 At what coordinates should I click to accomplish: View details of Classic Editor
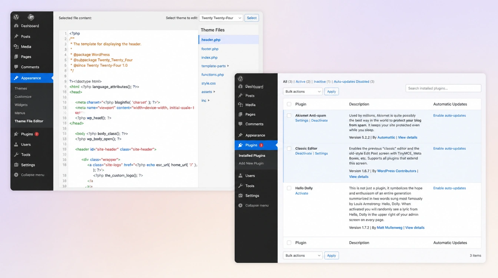pyautogui.click(x=359, y=177)
